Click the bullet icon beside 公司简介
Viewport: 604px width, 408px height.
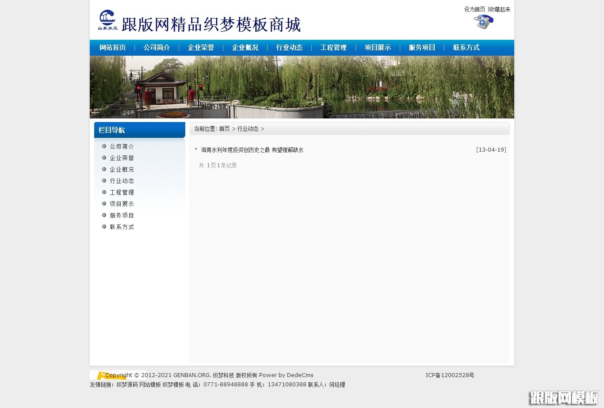[104, 146]
